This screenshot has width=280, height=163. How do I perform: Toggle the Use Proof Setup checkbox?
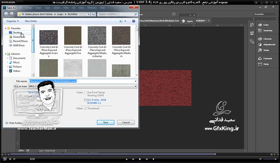coord(85,92)
